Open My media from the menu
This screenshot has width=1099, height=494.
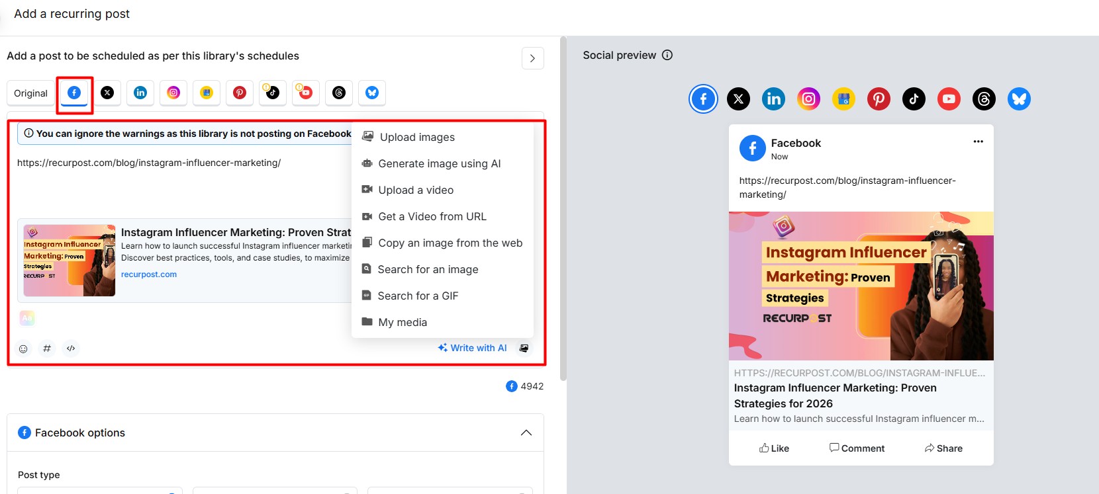442,322
